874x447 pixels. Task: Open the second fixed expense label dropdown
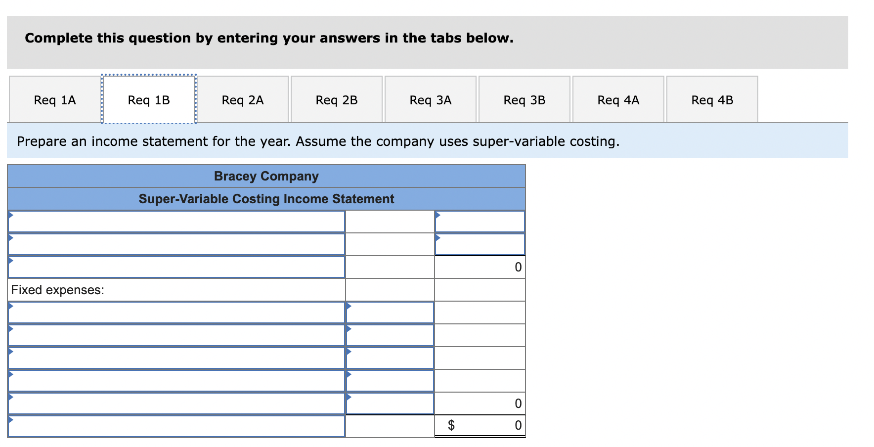[176, 335]
